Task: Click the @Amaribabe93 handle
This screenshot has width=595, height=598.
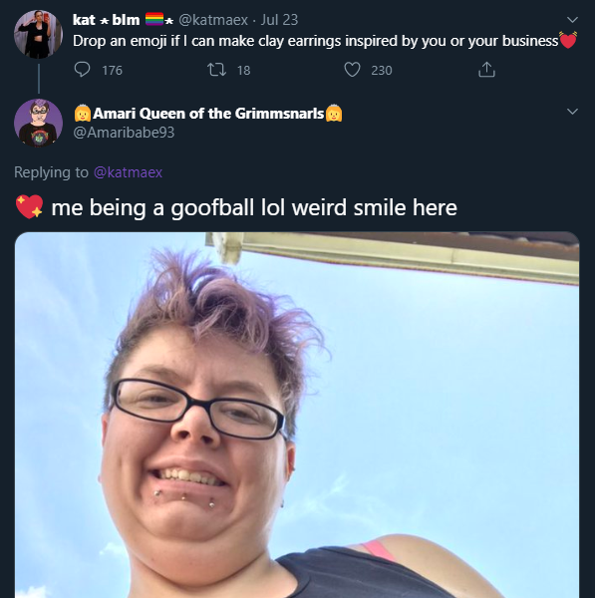Action: pos(124,133)
